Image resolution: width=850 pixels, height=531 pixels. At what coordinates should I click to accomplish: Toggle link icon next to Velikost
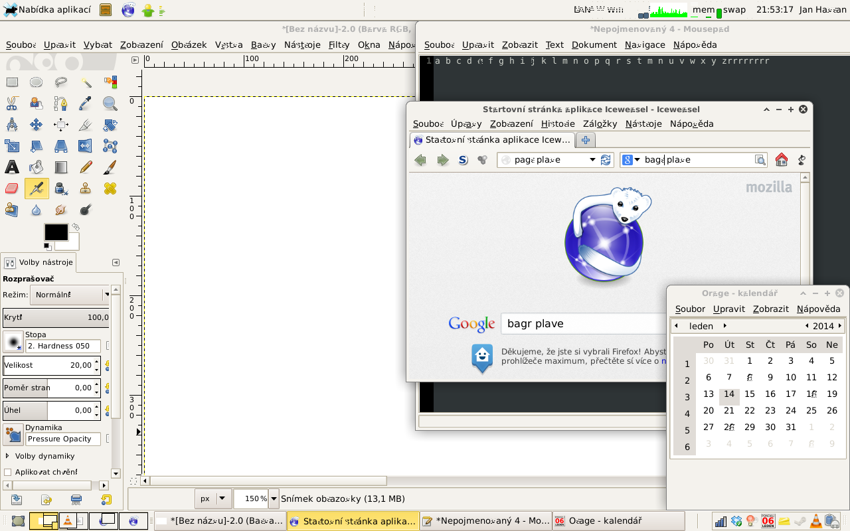[108, 365]
